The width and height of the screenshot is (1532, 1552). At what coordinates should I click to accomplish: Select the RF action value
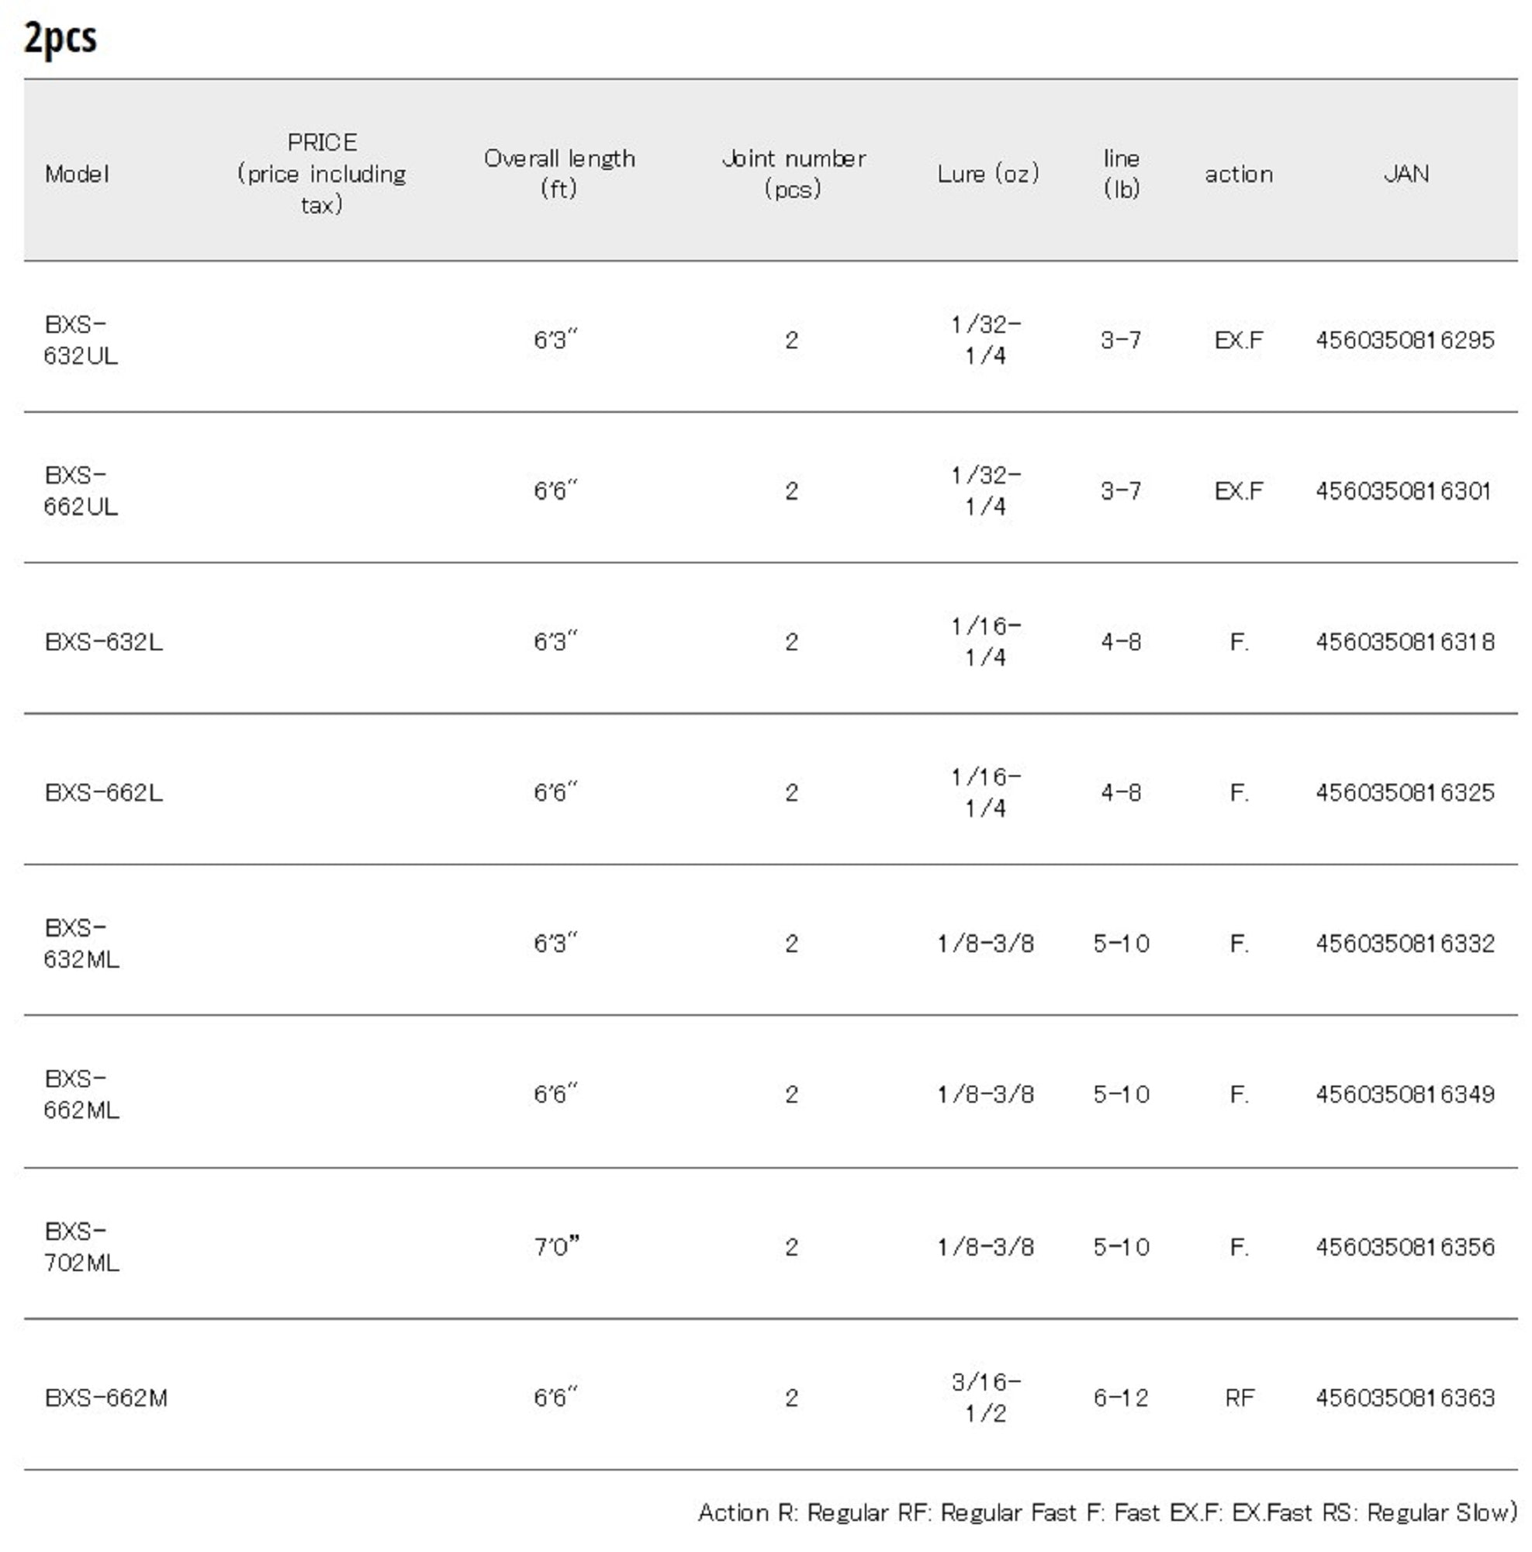point(1239,1398)
